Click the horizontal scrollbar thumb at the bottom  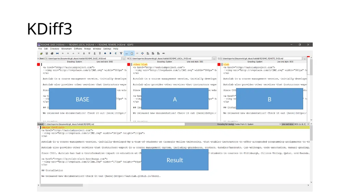[62, 185]
